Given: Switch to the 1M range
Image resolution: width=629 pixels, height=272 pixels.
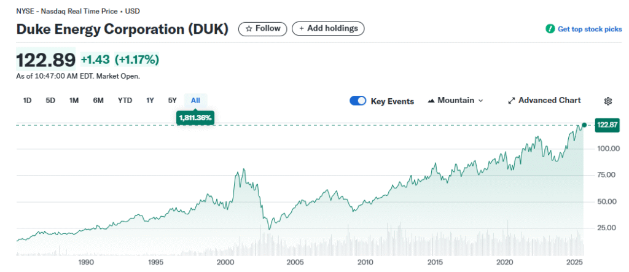Looking at the screenshot, I should point(74,101).
